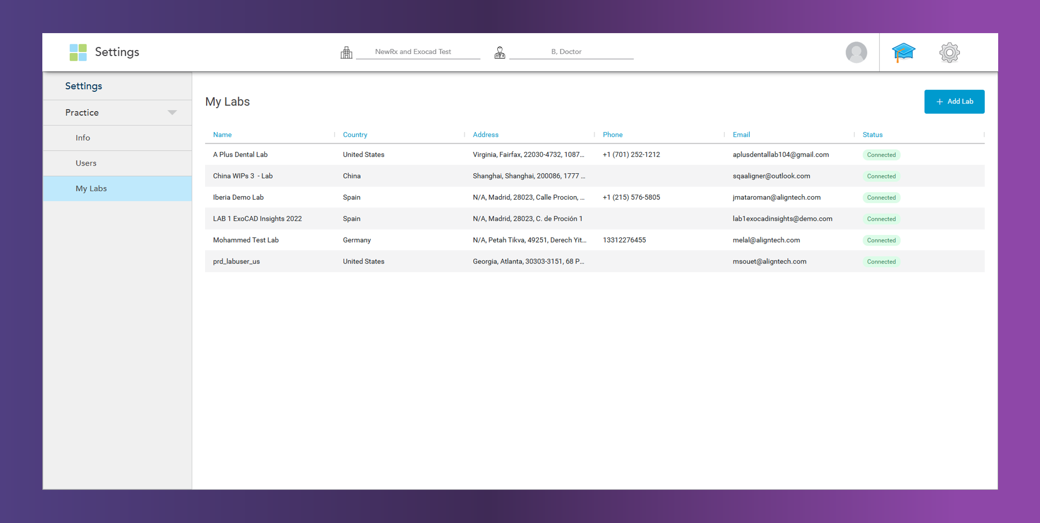Collapse the Practice section chevron
Image resolution: width=1040 pixels, height=523 pixels.
[x=172, y=112]
